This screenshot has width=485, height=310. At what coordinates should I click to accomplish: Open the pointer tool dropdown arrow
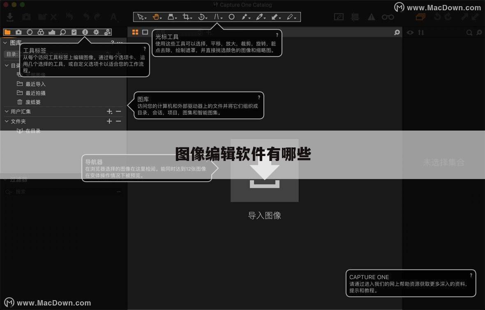[x=145, y=18]
